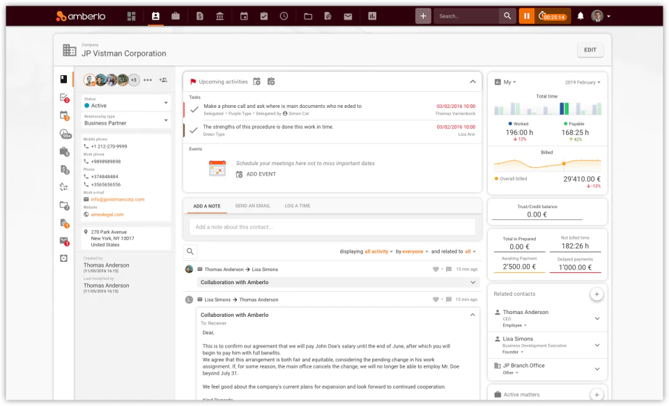669x406 pixels.
Task: Open the Matters briefcase icon in top bar
Action: point(176,16)
